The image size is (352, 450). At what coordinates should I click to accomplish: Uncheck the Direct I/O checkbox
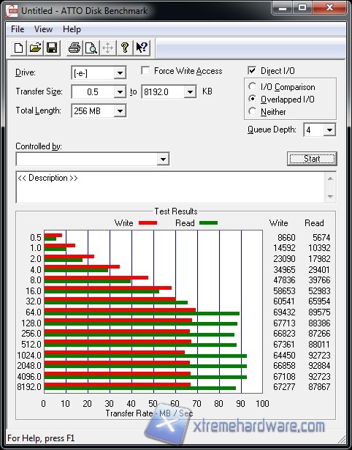click(252, 70)
